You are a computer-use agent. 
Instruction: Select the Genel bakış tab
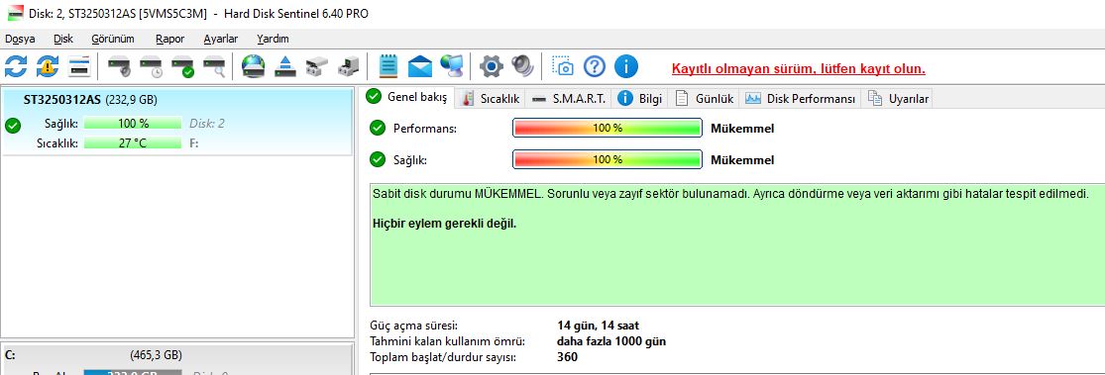click(407, 97)
